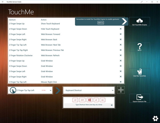Click the In Use status label

44,90
